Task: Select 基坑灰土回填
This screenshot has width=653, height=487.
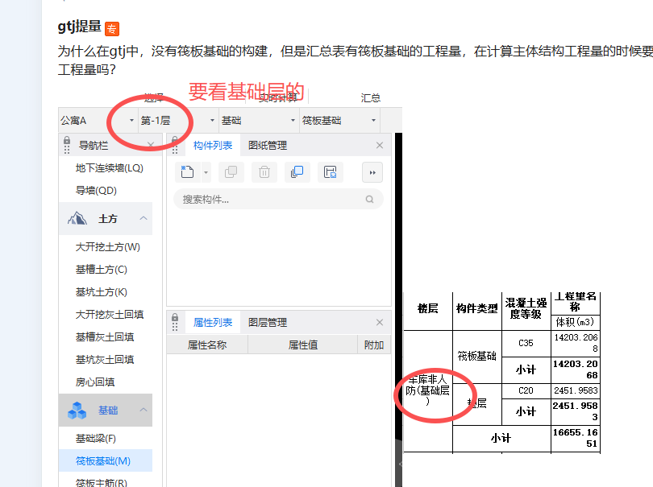Action: coord(105,359)
